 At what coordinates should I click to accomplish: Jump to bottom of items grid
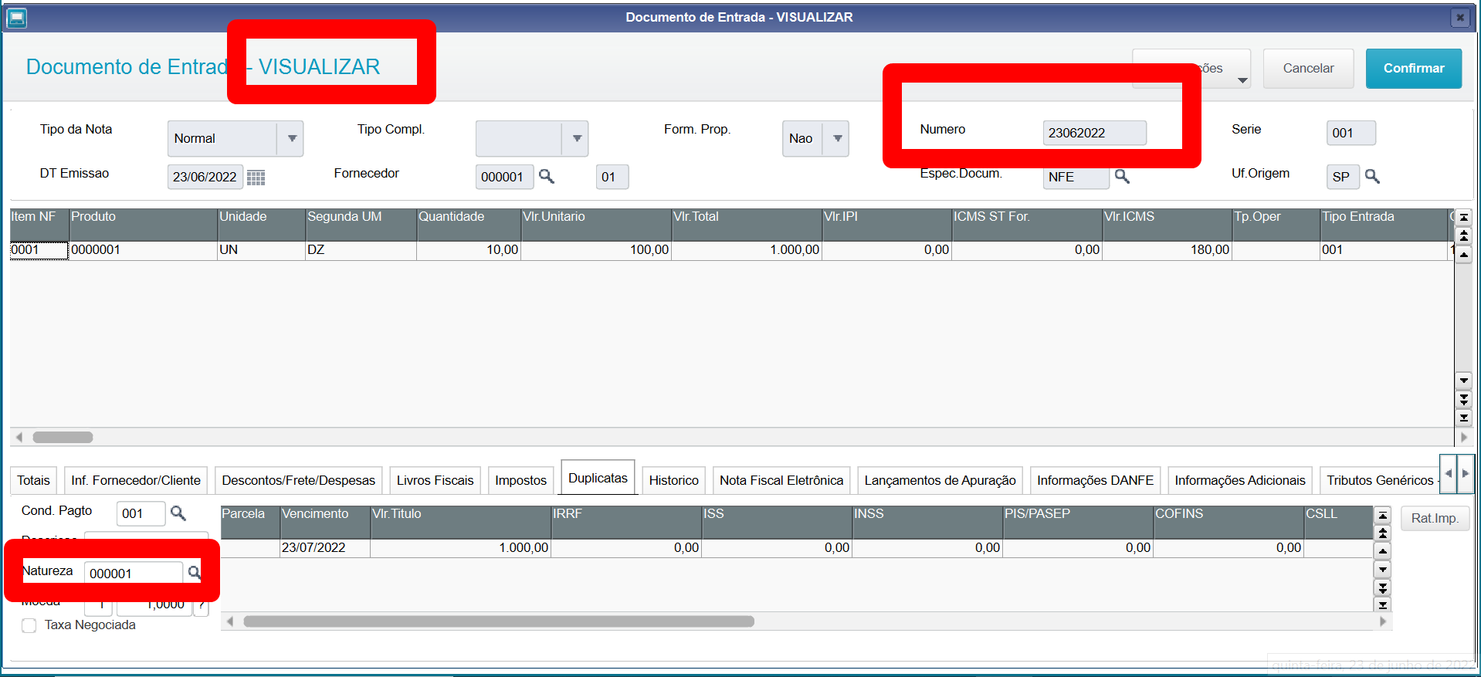coord(1463,418)
